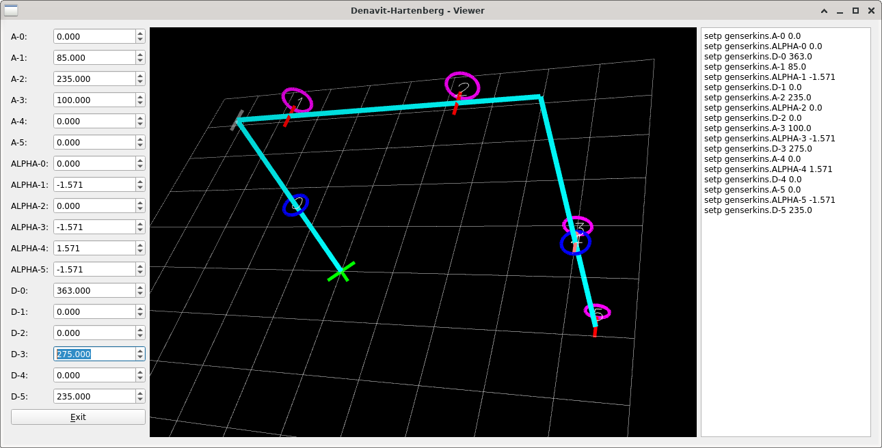Select the A-1 field showing 85.000
882x448 pixels.
pyautogui.click(x=94, y=57)
